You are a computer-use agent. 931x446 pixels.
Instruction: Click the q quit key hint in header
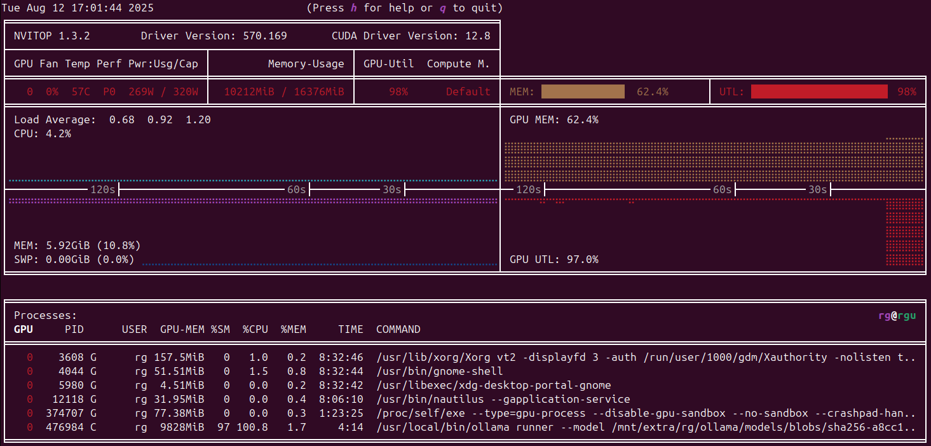pyautogui.click(x=442, y=8)
